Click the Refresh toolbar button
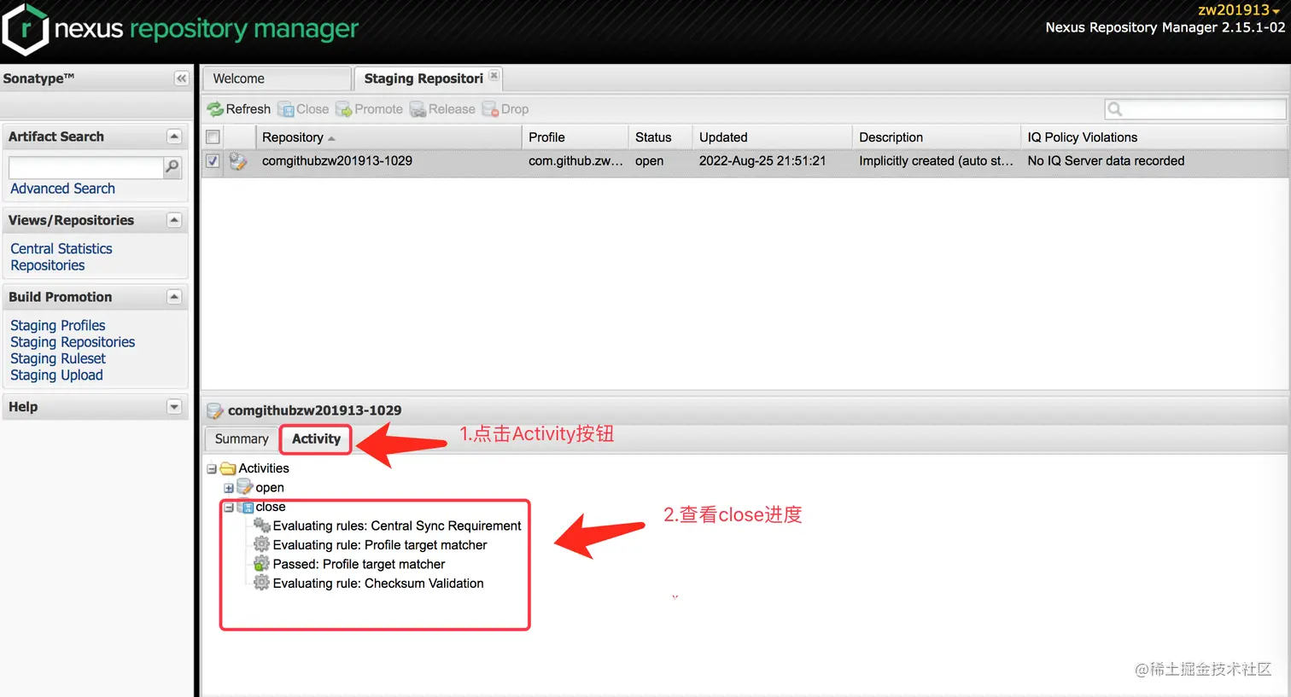The image size is (1291, 697). point(239,109)
